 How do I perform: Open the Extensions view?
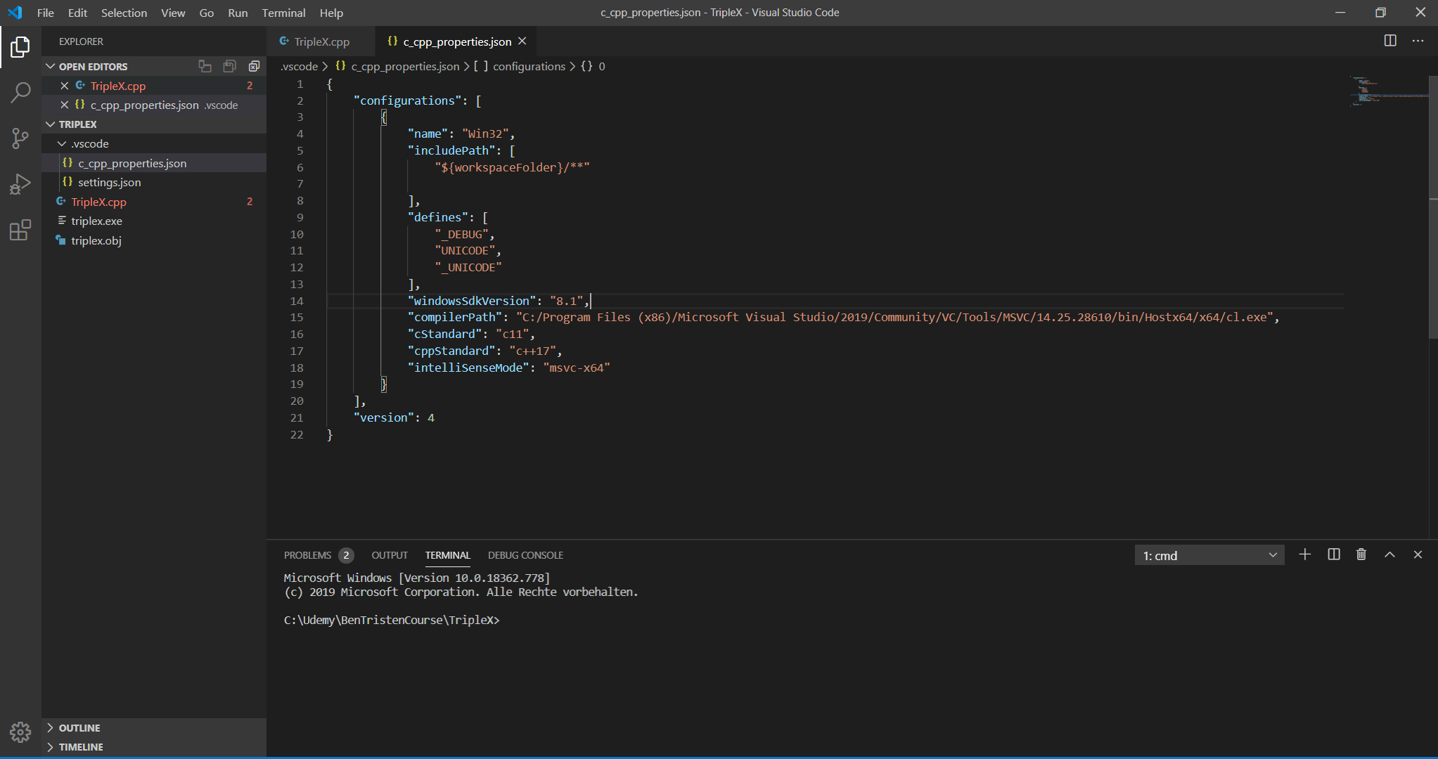coord(20,230)
